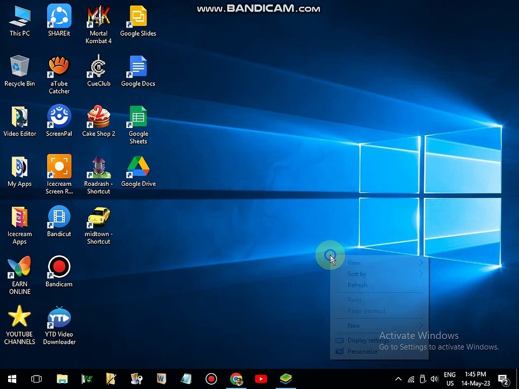
Task: Launch YTD Video Downloader
Action: pyautogui.click(x=59, y=325)
